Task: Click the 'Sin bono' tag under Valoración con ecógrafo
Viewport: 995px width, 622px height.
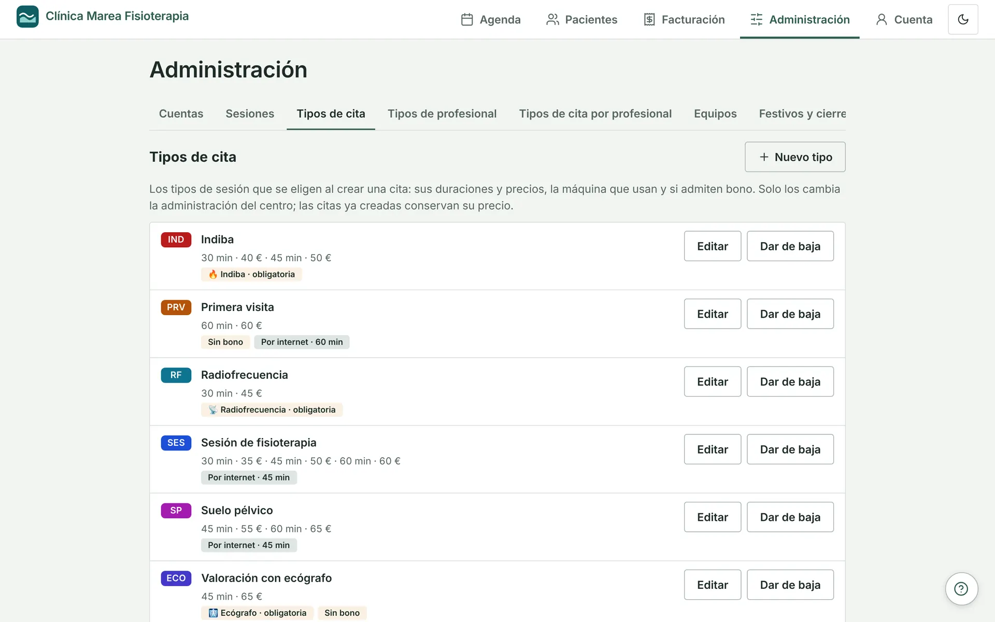Action: click(x=342, y=613)
